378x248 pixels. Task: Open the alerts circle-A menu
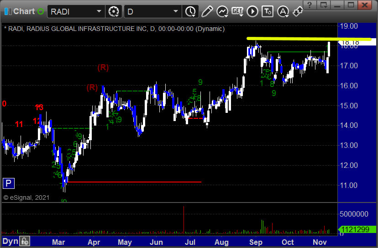click(x=283, y=11)
